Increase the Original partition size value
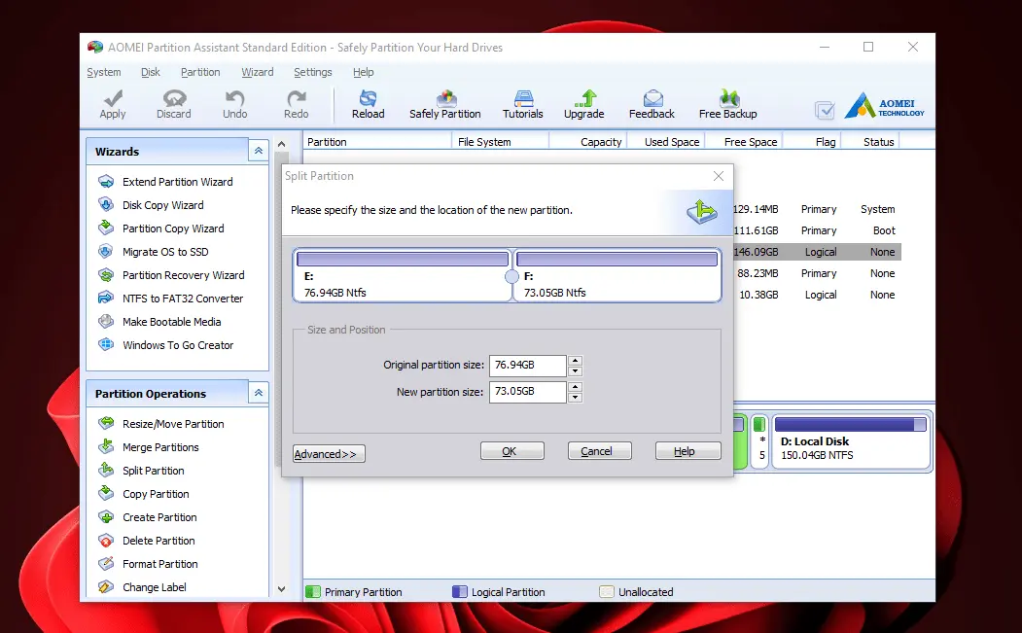 tap(575, 361)
